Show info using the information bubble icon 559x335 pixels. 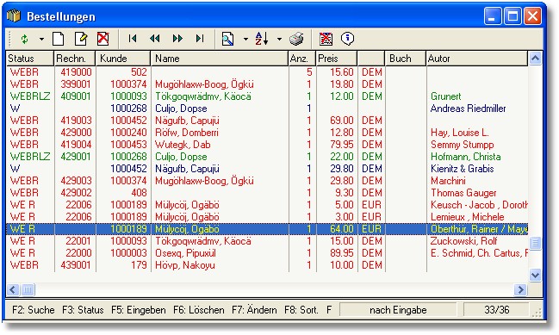coord(347,39)
